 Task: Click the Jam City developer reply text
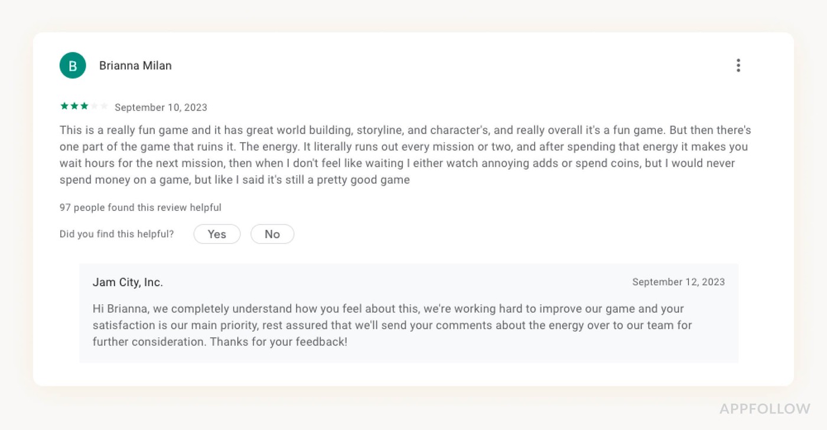click(x=392, y=325)
